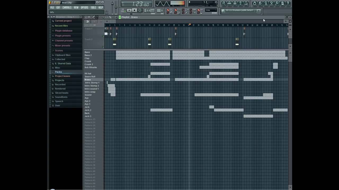Expand Current project in Browser
This screenshot has height=190, width=339.
tap(63, 21)
